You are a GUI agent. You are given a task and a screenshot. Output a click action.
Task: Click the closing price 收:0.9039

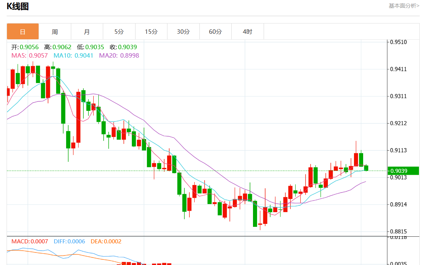pos(123,47)
